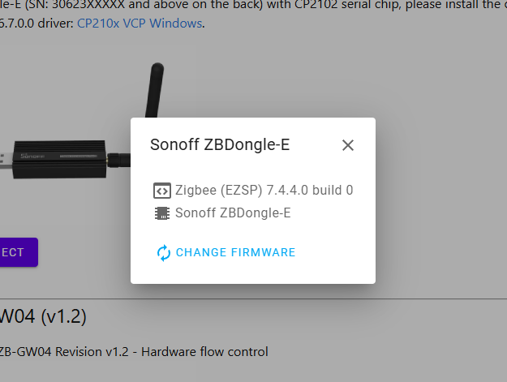This screenshot has width=507, height=382.
Task: Select the Zigbee (EZSP) 7.4.4.0 build text
Action: pyautogui.click(x=264, y=191)
